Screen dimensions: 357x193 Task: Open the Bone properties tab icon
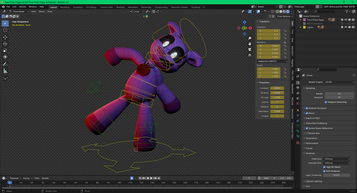point(298,131)
